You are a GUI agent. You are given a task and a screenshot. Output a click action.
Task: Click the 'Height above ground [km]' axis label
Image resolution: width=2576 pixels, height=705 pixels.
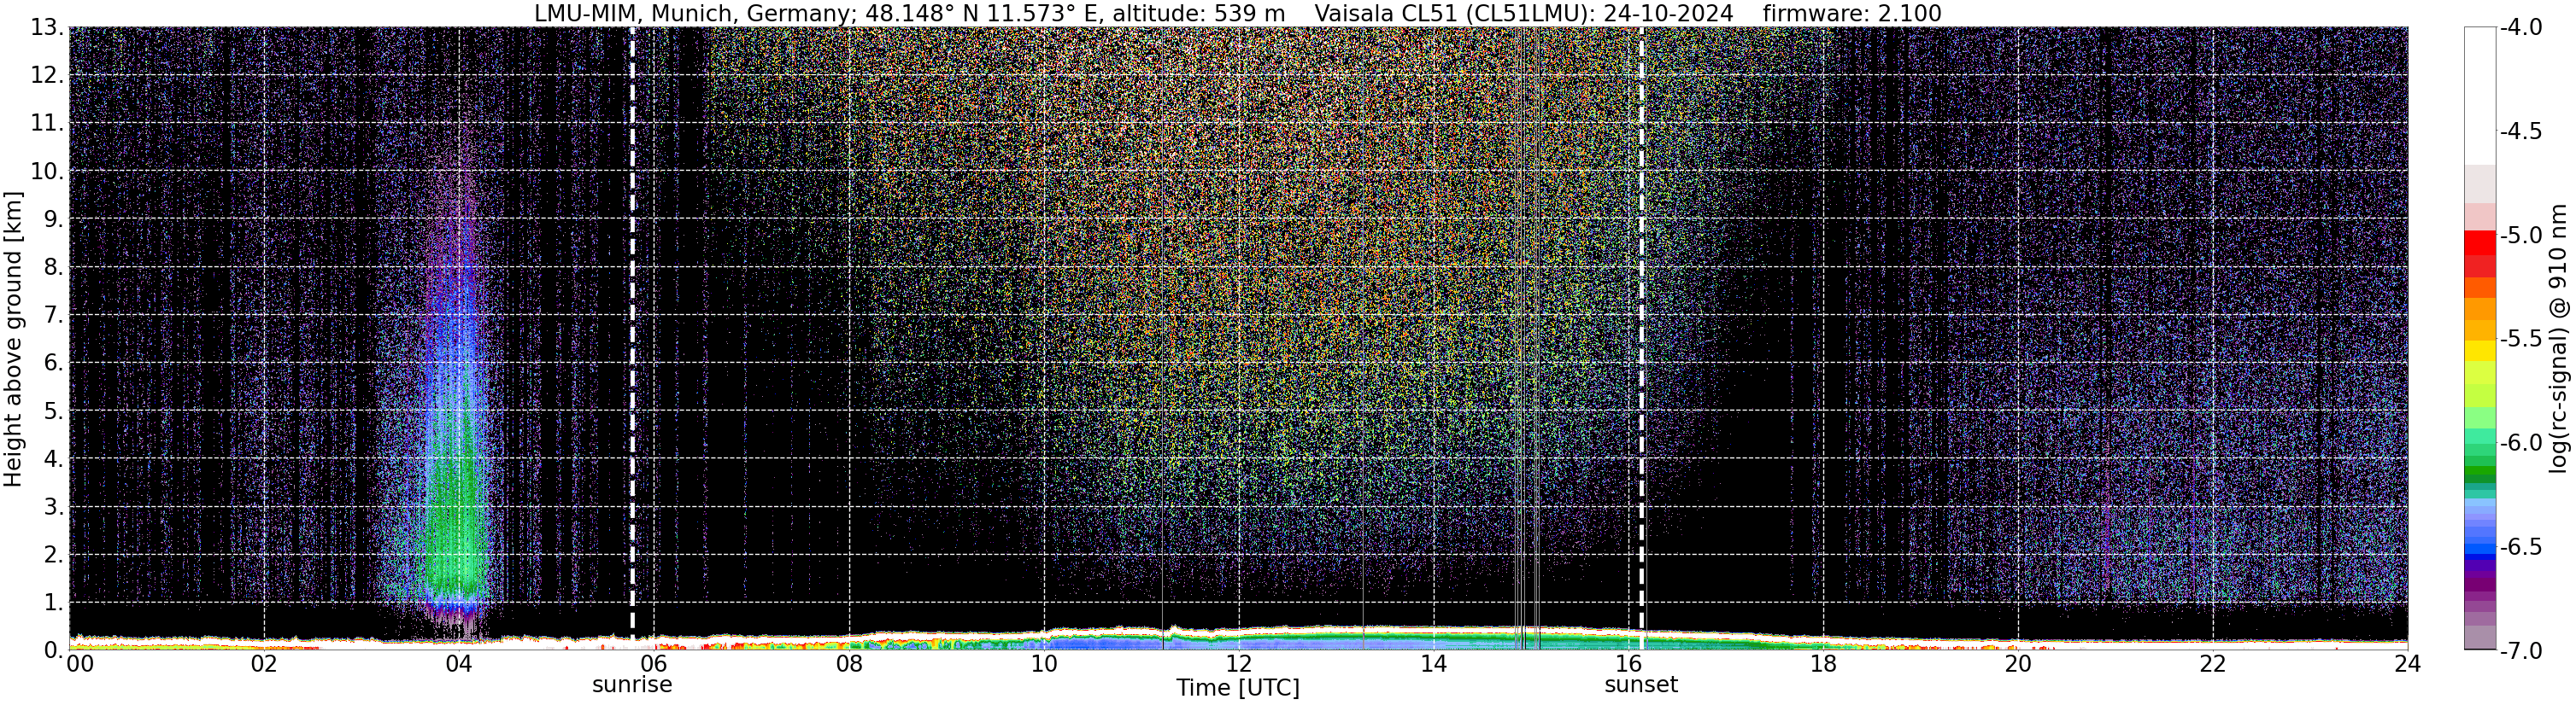pos(13,340)
